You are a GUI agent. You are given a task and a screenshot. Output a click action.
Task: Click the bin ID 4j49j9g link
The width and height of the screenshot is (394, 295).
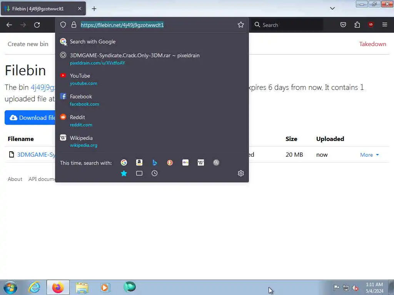pyautogui.click(x=43, y=87)
